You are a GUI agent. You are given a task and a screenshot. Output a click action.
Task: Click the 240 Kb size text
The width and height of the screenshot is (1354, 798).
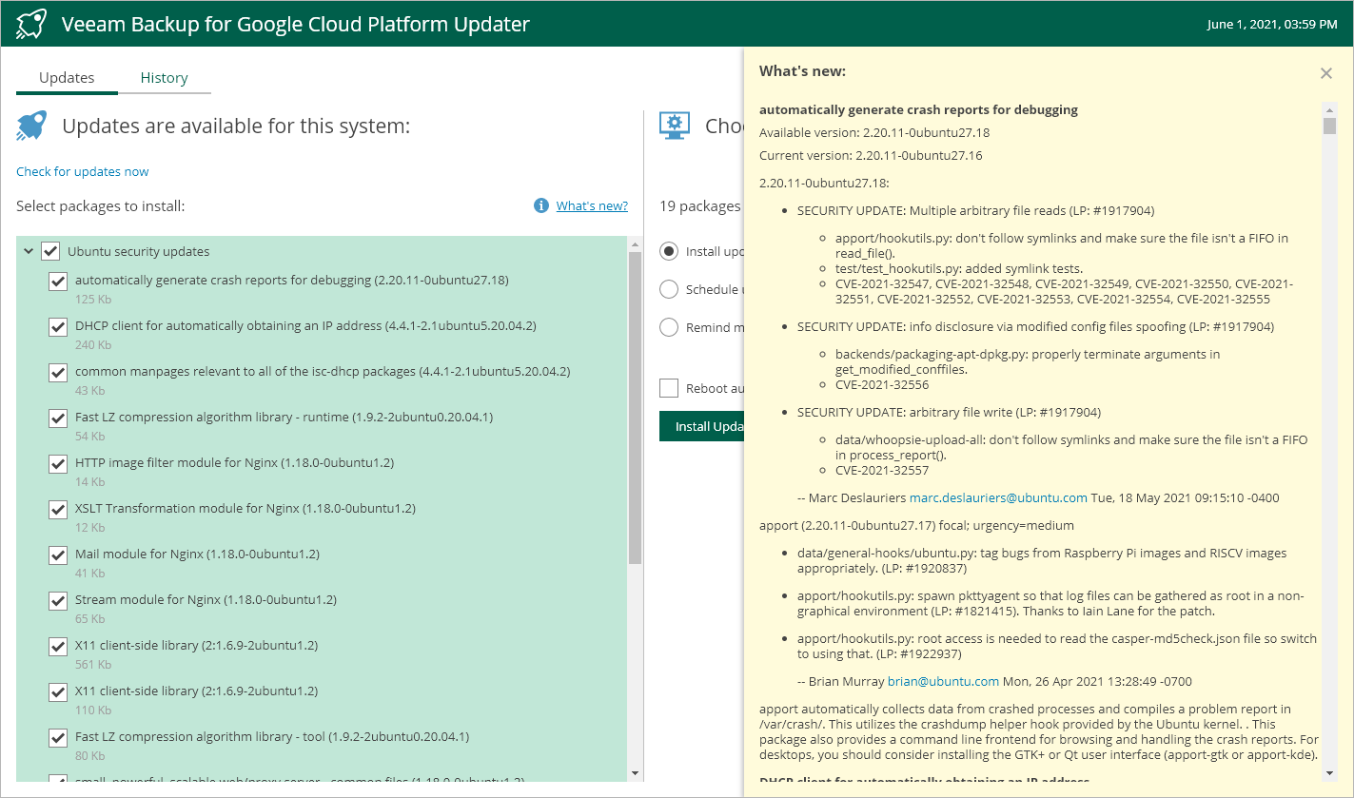click(93, 345)
